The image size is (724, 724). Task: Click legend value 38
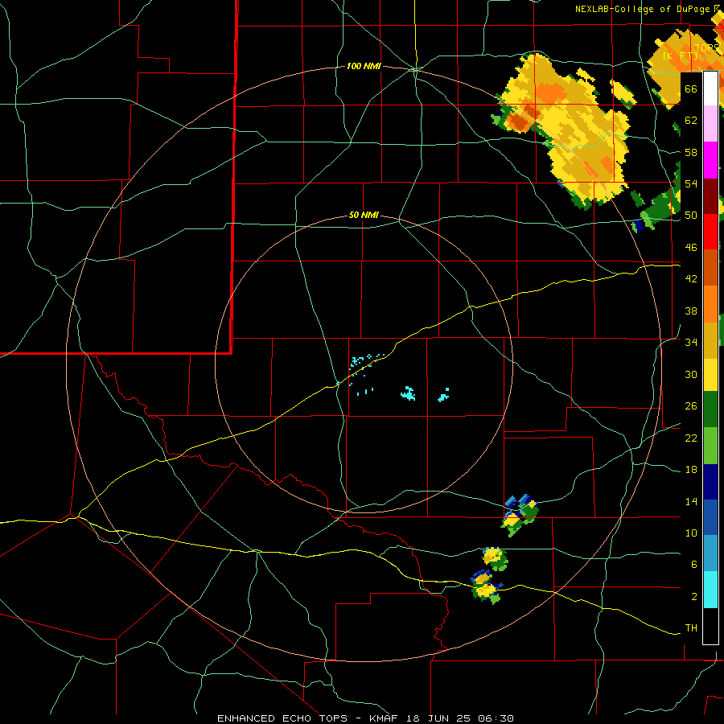(691, 311)
